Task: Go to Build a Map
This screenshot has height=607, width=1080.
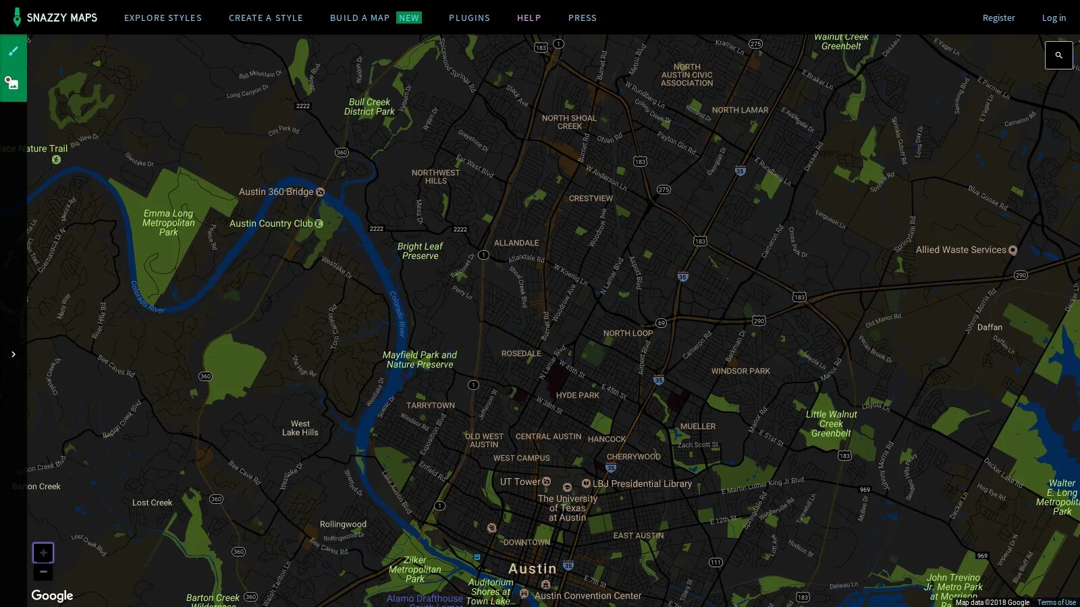Action: [x=375, y=18]
